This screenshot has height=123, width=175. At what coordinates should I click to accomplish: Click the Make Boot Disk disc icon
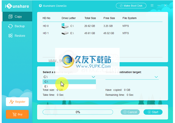point(121,6)
